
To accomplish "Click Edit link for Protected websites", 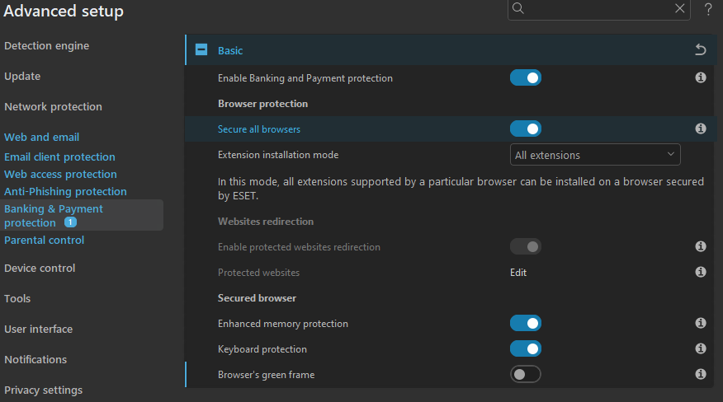I will coord(518,273).
